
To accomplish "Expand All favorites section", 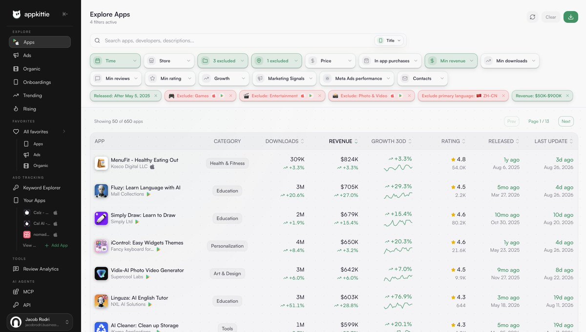I will point(64,132).
